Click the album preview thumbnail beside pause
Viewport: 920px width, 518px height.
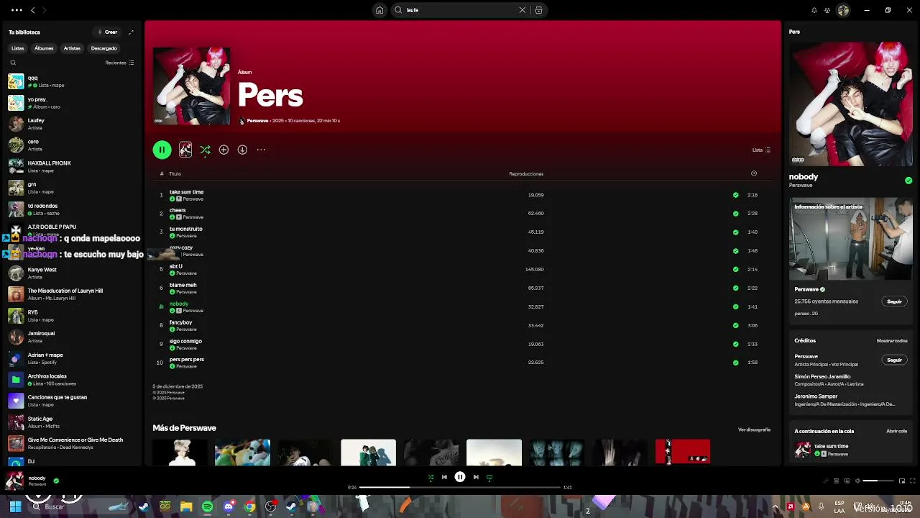coord(185,150)
